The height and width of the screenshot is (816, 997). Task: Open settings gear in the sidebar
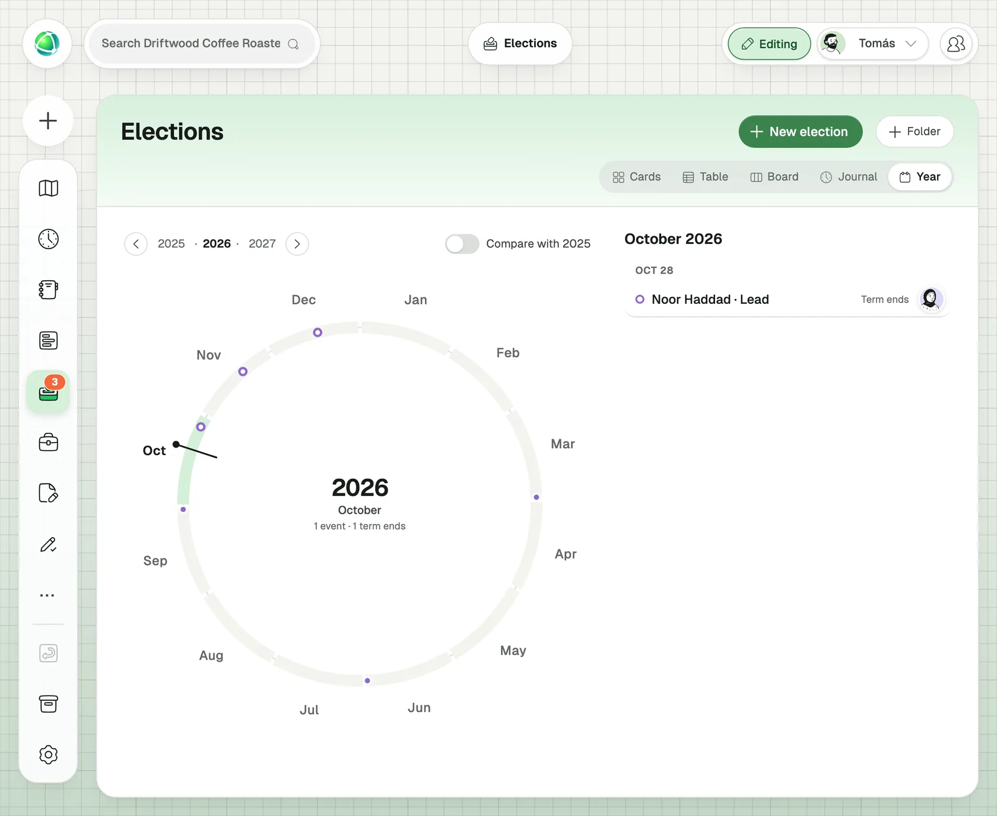[48, 755]
